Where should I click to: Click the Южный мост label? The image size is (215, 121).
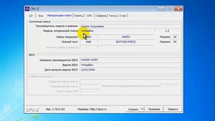click(70, 42)
